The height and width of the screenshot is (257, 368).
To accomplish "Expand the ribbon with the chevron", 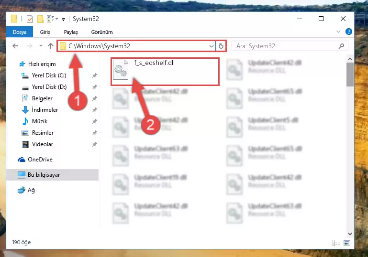I will point(338,32).
